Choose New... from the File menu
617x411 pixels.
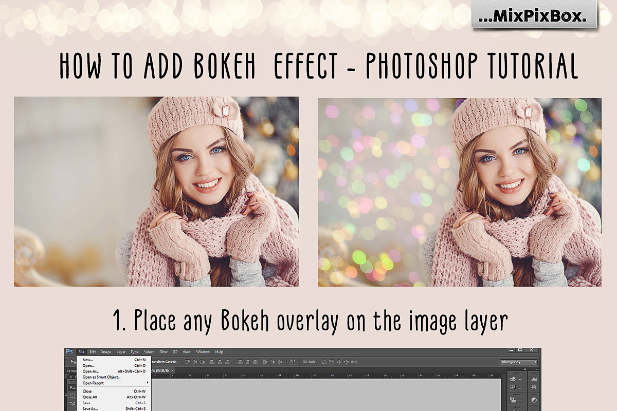coord(114,360)
